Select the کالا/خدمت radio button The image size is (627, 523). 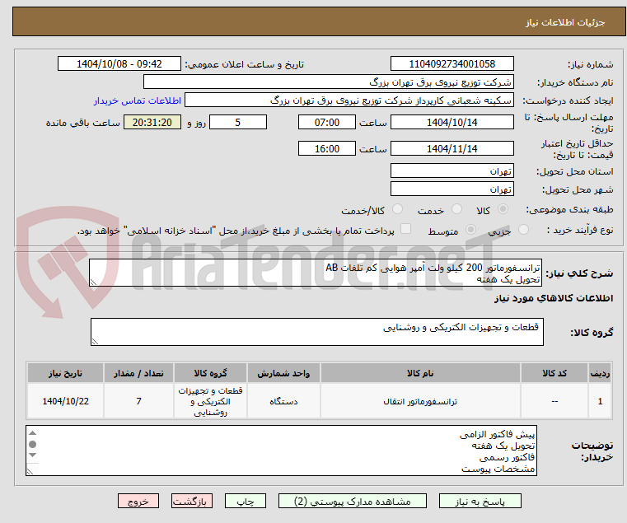397,209
